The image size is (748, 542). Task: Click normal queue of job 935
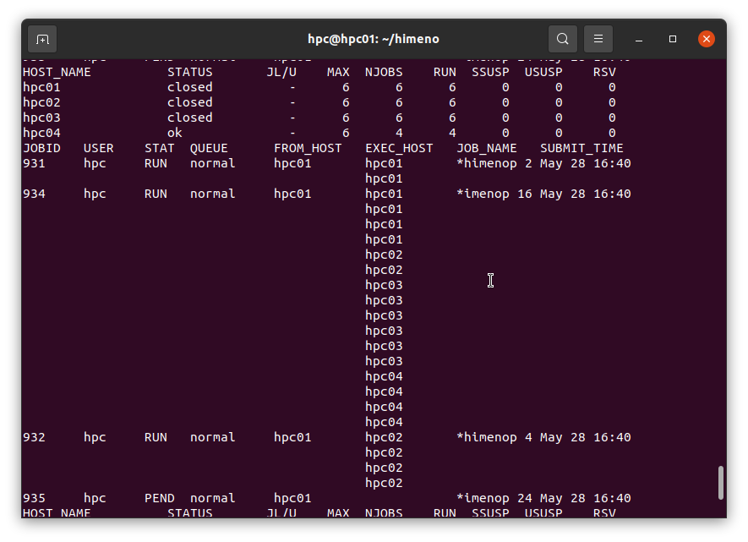pyautogui.click(x=213, y=499)
